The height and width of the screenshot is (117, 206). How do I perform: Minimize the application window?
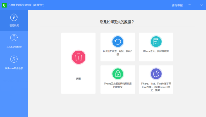[x=195, y=5]
